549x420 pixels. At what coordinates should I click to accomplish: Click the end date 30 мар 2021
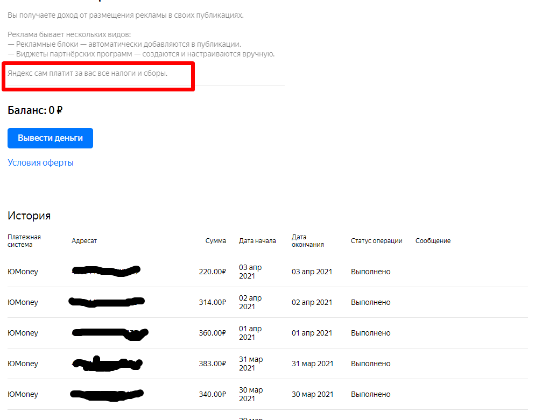tap(312, 394)
